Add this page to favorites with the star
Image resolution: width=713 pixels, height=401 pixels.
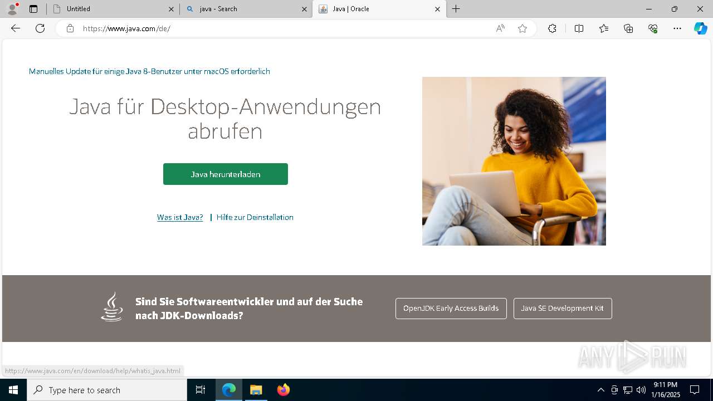522,28
